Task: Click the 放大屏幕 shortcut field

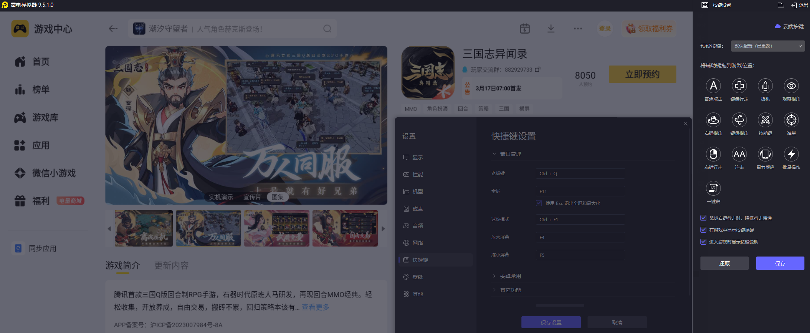Action: pyautogui.click(x=580, y=237)
